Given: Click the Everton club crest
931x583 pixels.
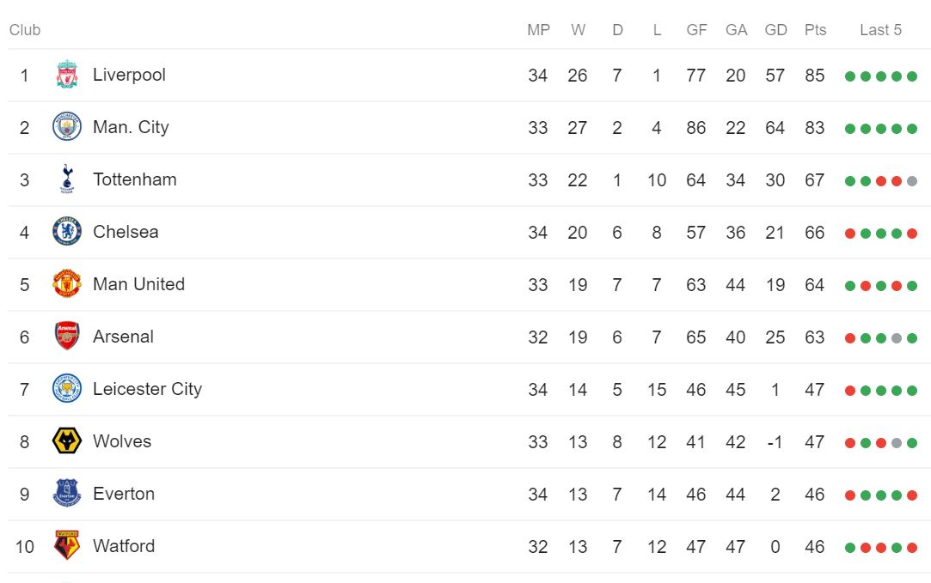Looking at the screenshot, I should pyautogui.click(x=67, y=494).
